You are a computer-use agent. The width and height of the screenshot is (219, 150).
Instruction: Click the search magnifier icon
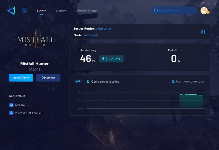point(156,10)
